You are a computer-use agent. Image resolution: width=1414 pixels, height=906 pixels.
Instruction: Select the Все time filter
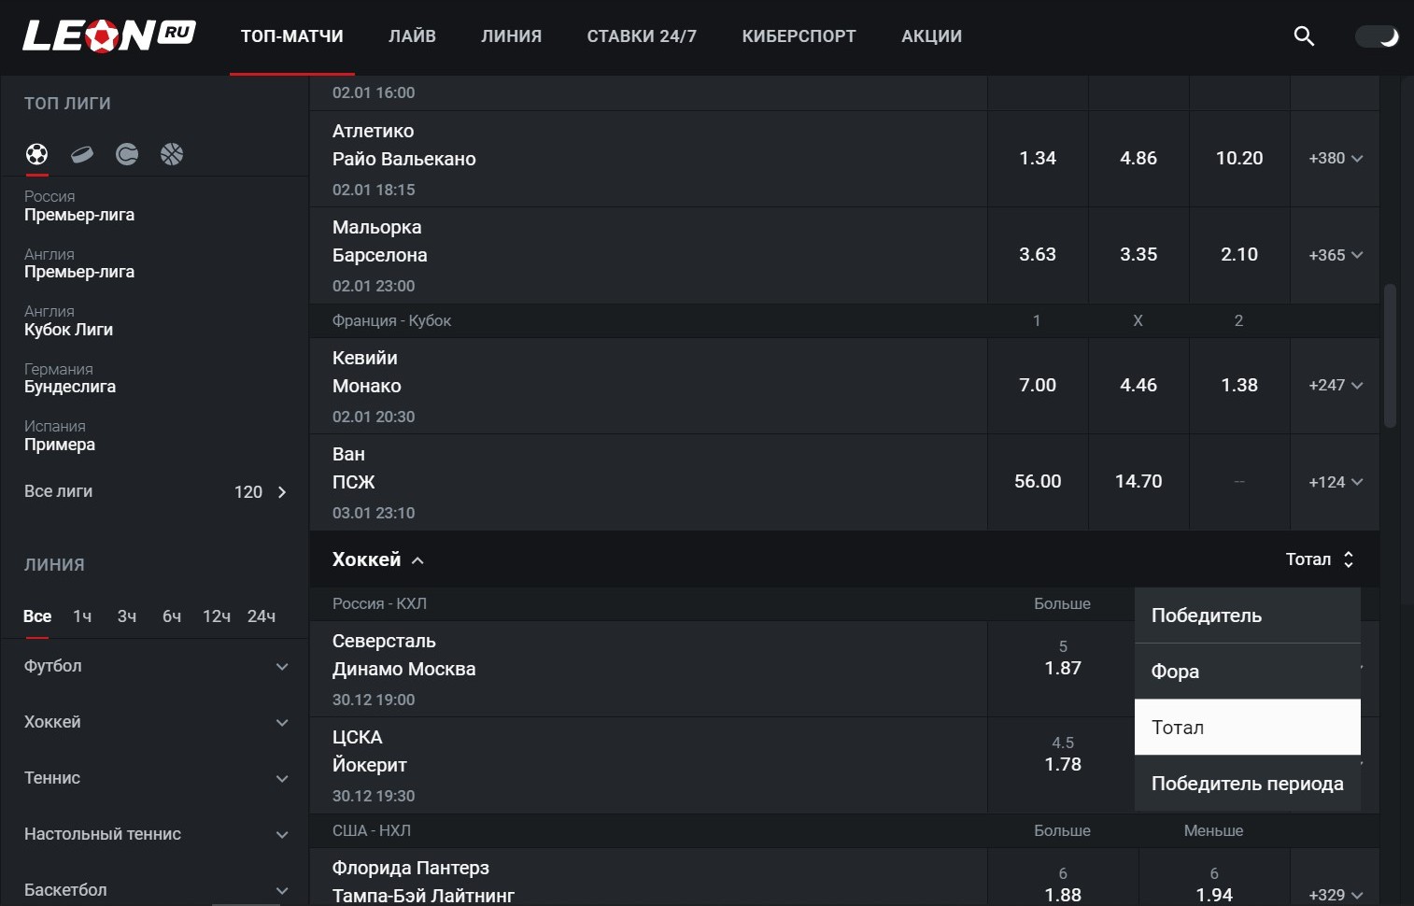click(x=37, y=616)
